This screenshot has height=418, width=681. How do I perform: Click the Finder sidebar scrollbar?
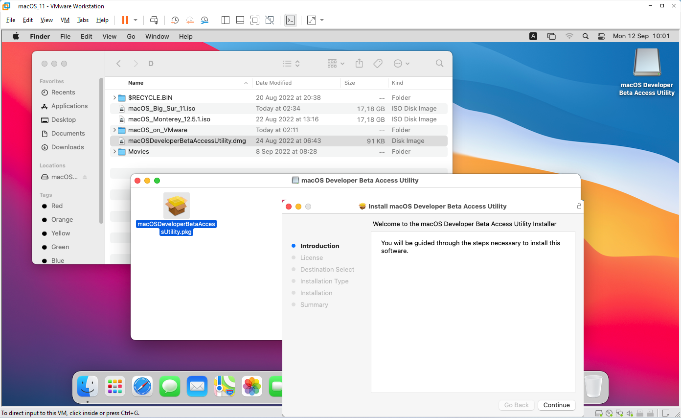[x=101, y=151]
